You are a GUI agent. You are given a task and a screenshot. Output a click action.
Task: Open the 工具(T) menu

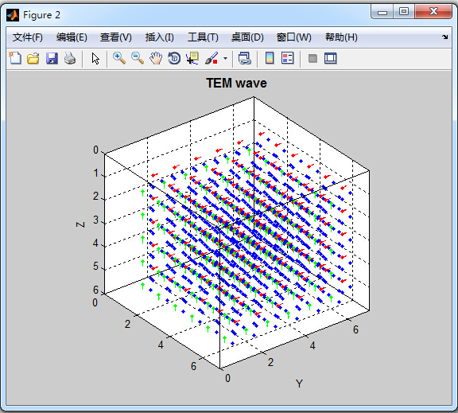point(203,37)
